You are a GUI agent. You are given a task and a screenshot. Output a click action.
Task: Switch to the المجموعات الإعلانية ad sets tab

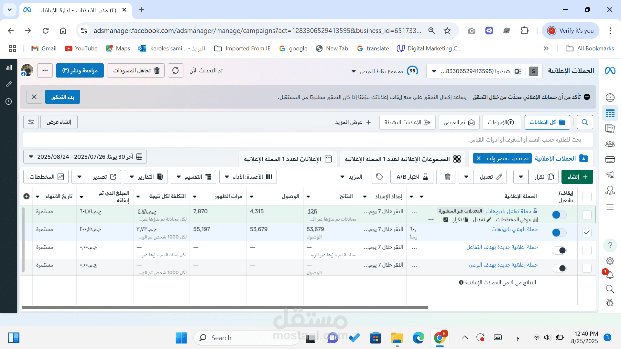click(403, 159)
